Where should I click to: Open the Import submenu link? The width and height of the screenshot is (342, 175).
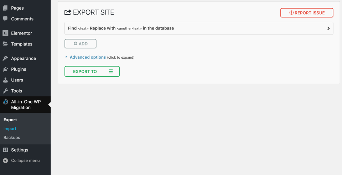click(x=10, y=129)
